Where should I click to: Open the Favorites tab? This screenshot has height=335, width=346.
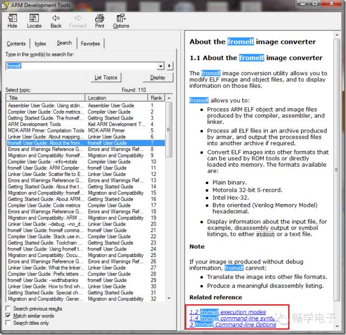point(90,43)
